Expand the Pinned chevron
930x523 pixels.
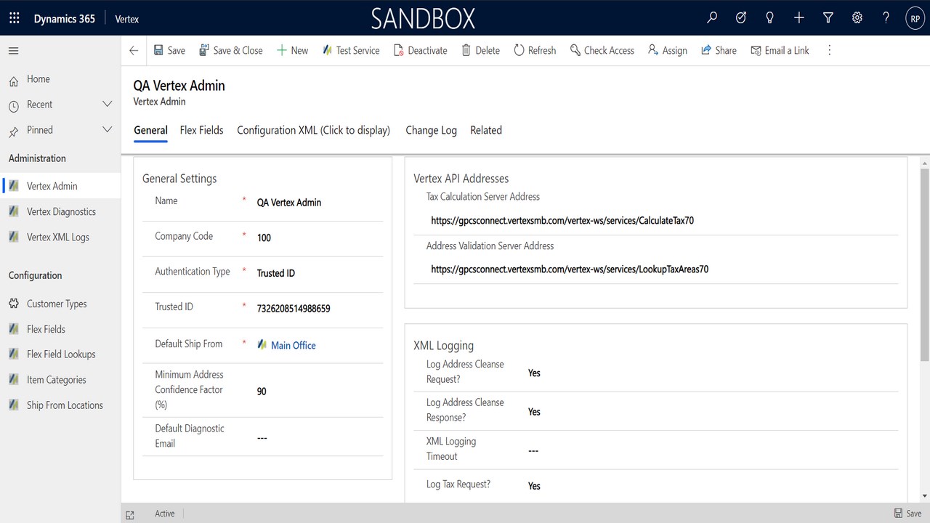[107, 130]
